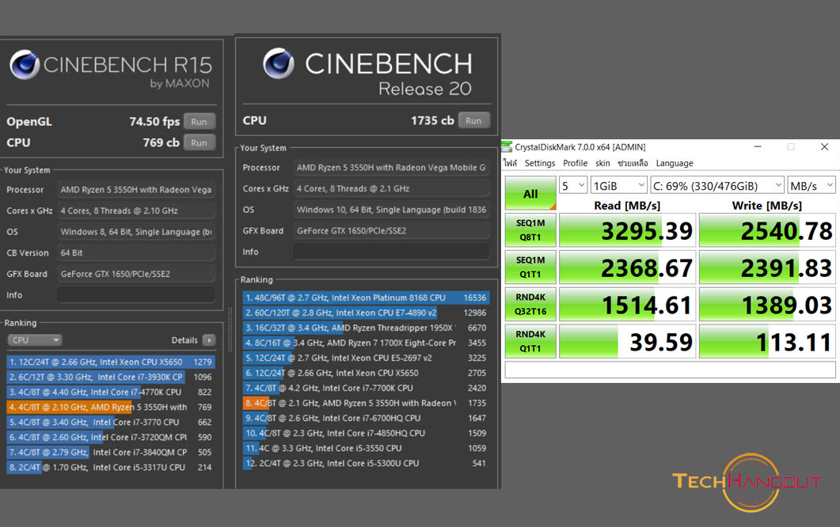The image size is (840, 527).
Task: Click the R20 GFX Board field
Action: click(x=392, y=231)
